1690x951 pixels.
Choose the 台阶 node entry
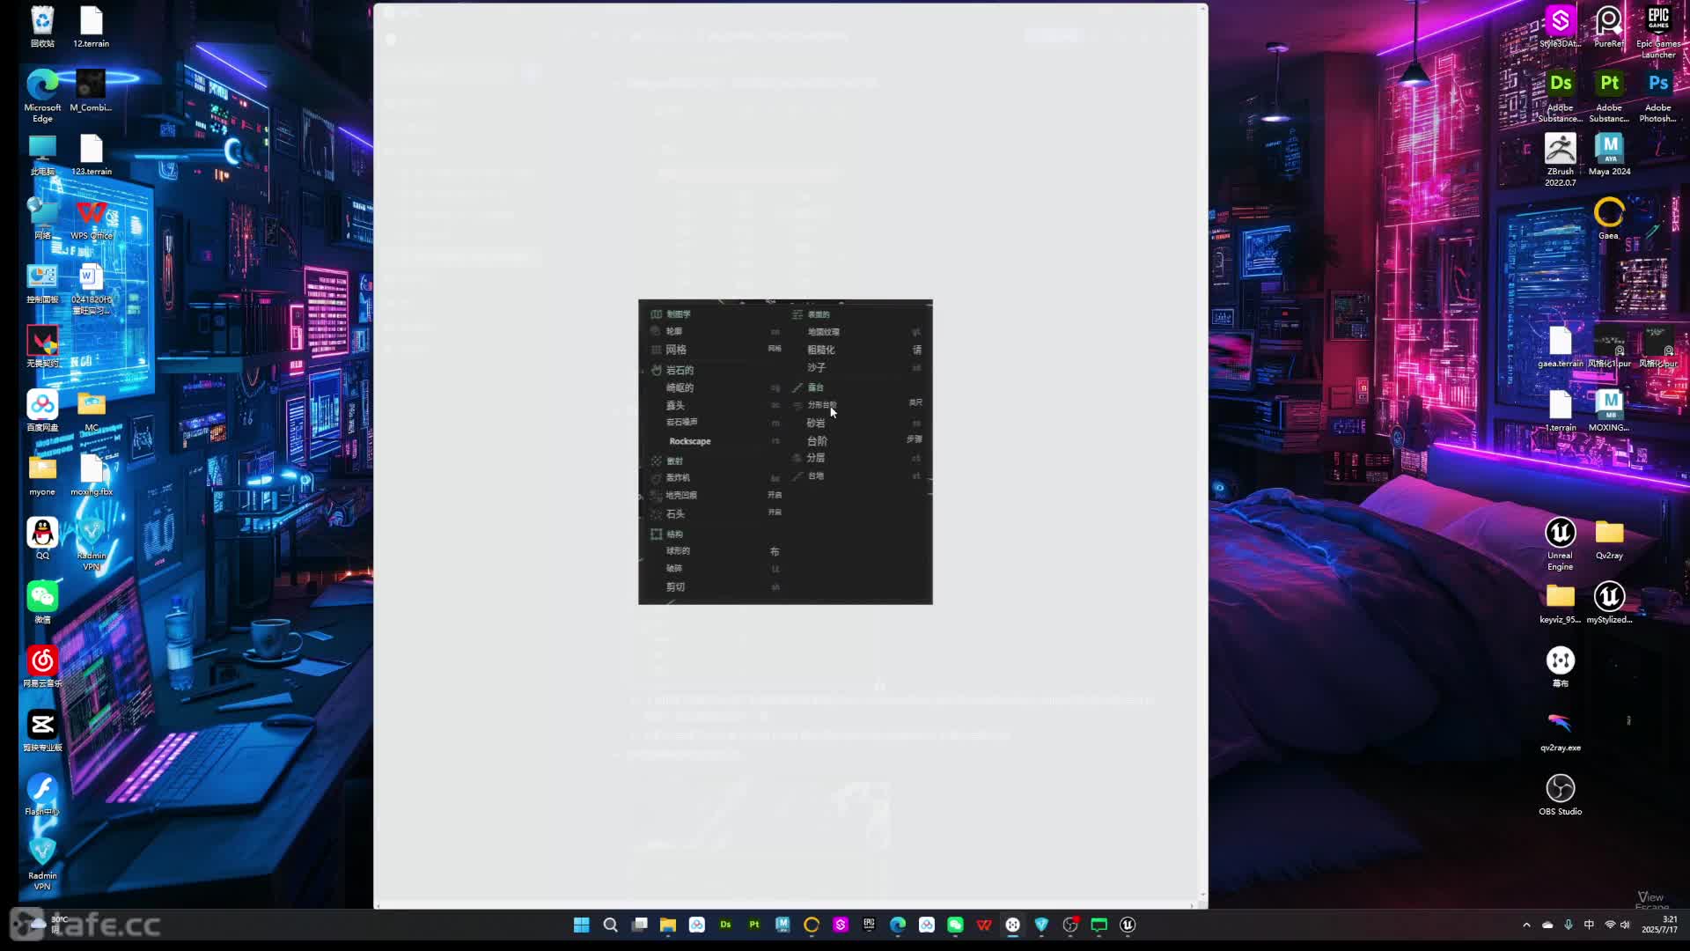818,440
